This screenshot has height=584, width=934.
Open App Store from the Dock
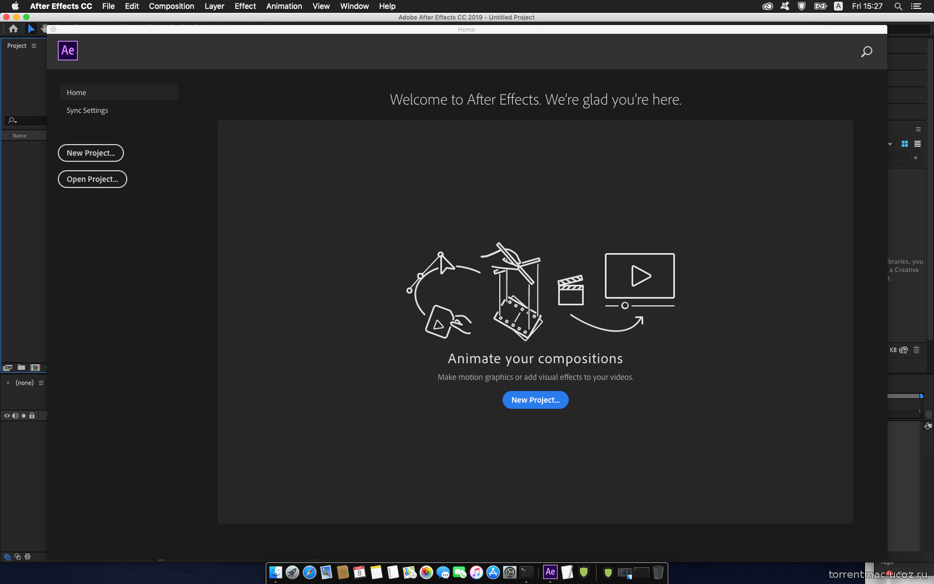click(x=493, y=572)
